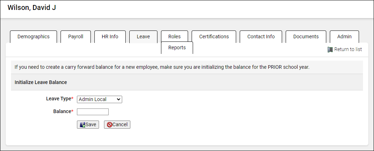Click the red prohibited icon on Cancel
The height and width of the screenshot is (151, 374).
(109, 125)
